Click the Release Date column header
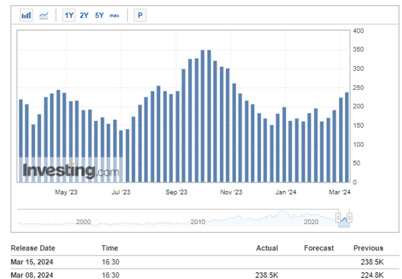Screen dimensions: 402x279 33,248
